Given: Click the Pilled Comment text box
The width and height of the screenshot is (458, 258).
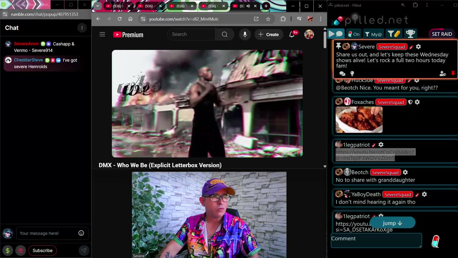Looking at the screenshot, I should (376, 240).
